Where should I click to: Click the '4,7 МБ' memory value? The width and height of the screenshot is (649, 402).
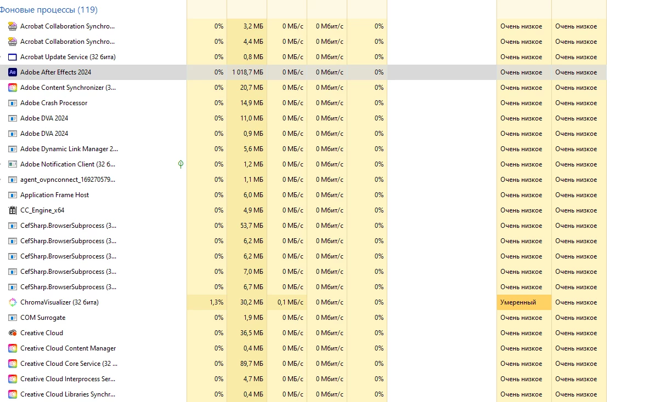(253, 379)
